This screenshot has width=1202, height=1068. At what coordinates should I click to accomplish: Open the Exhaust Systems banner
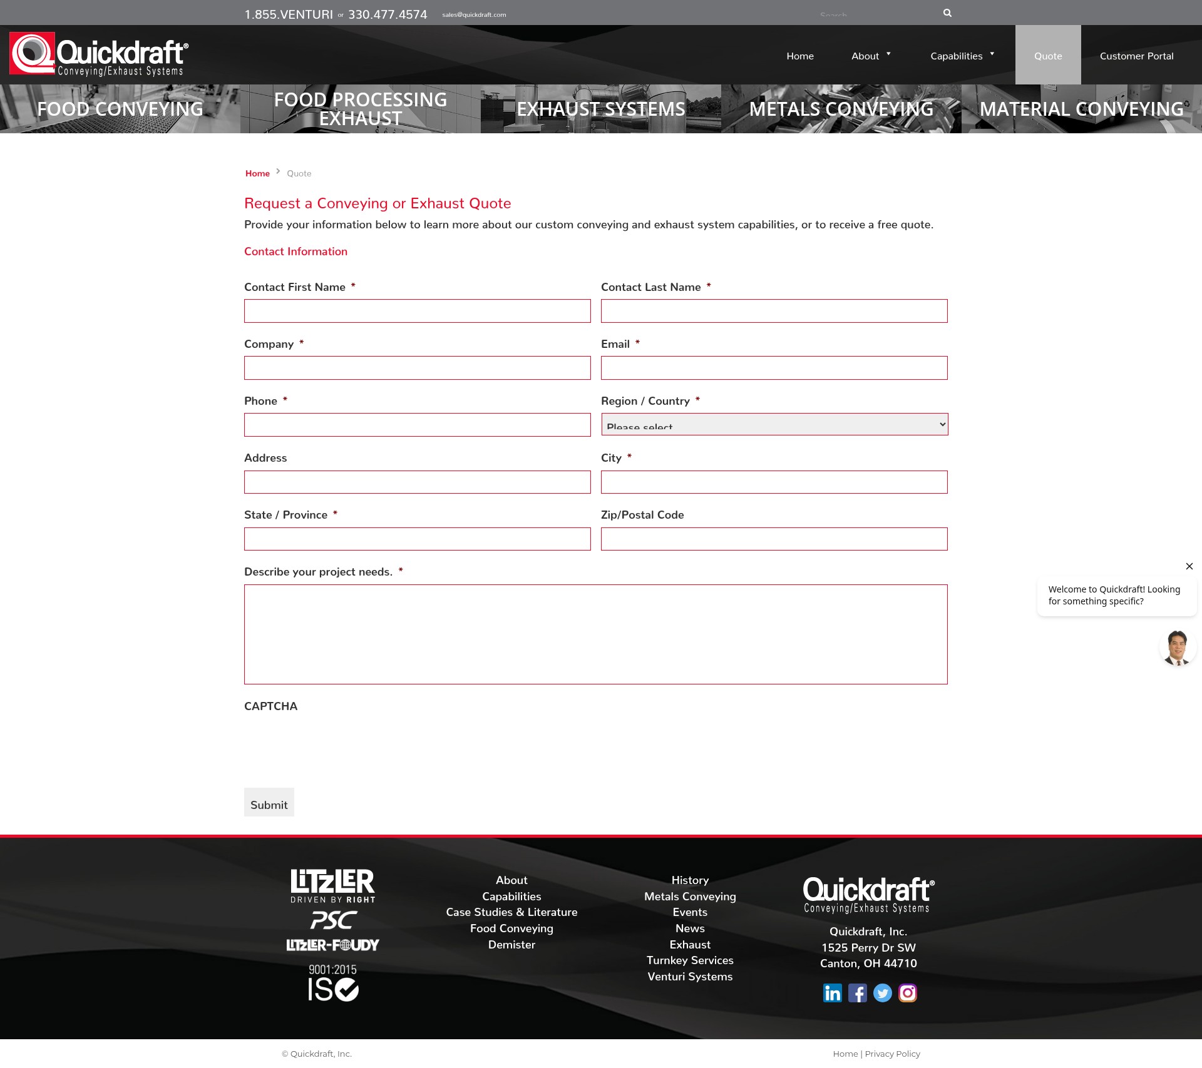(601, 109)
